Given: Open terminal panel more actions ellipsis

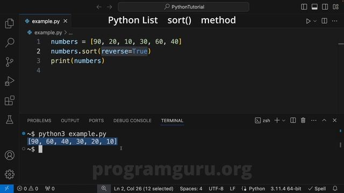Looking at the screenshot, I should coord(314,120).
